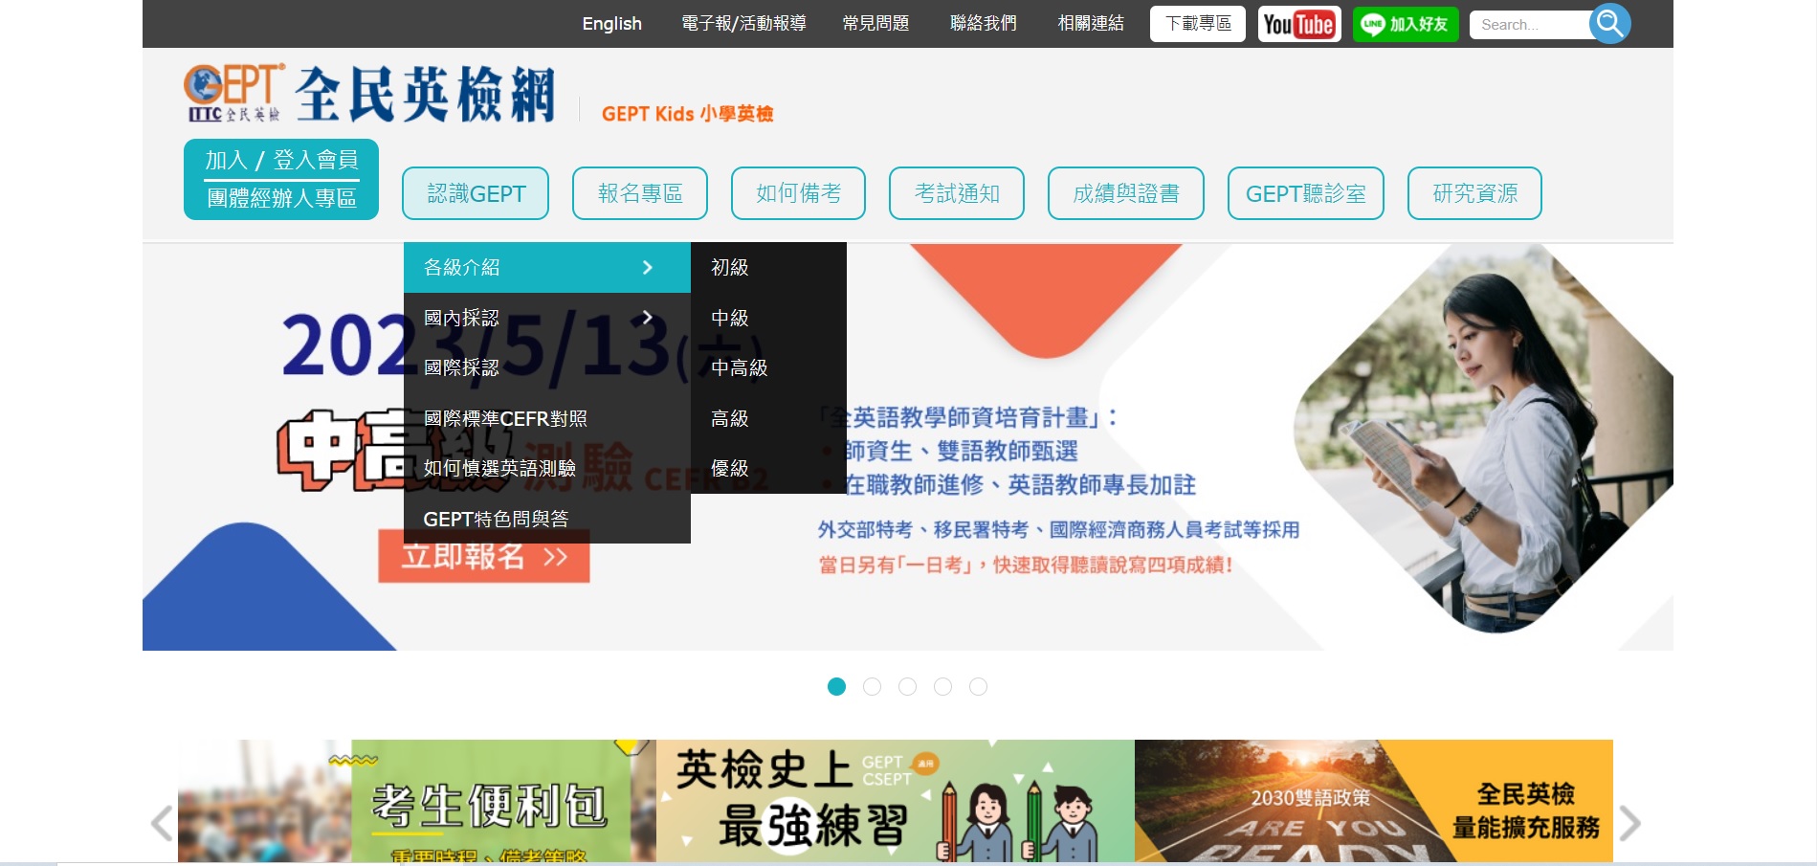The height and width of the screenshot is (866, 1817).
Task: Click 加入 / 登入會員
Action: point(281,160)
